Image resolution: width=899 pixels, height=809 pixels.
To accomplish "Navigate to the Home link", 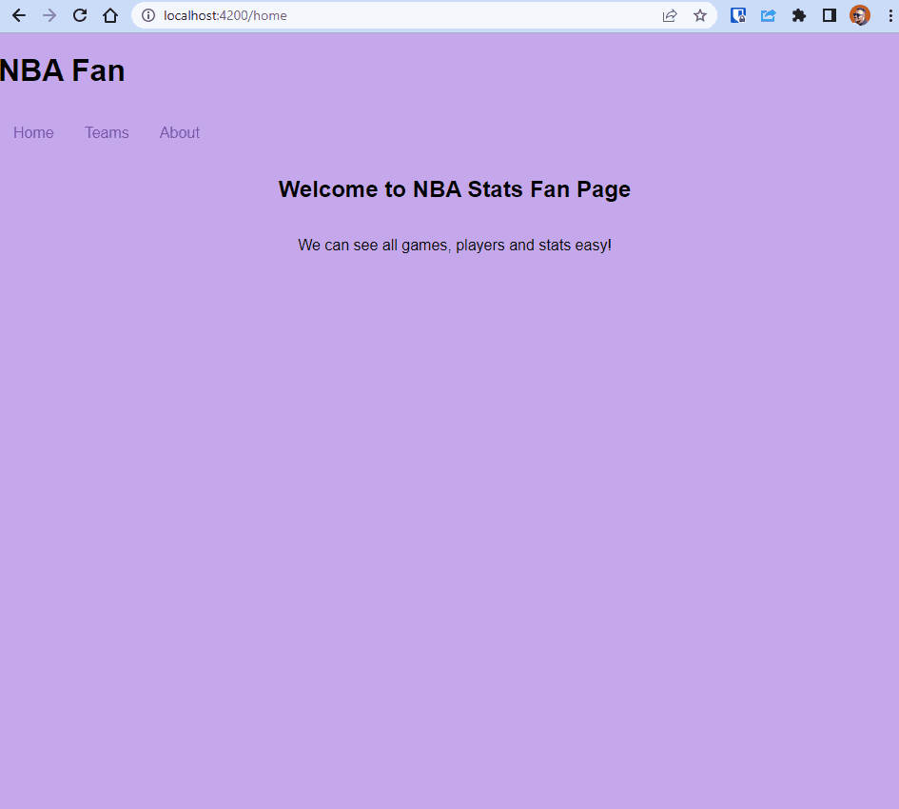I will 33,132.
